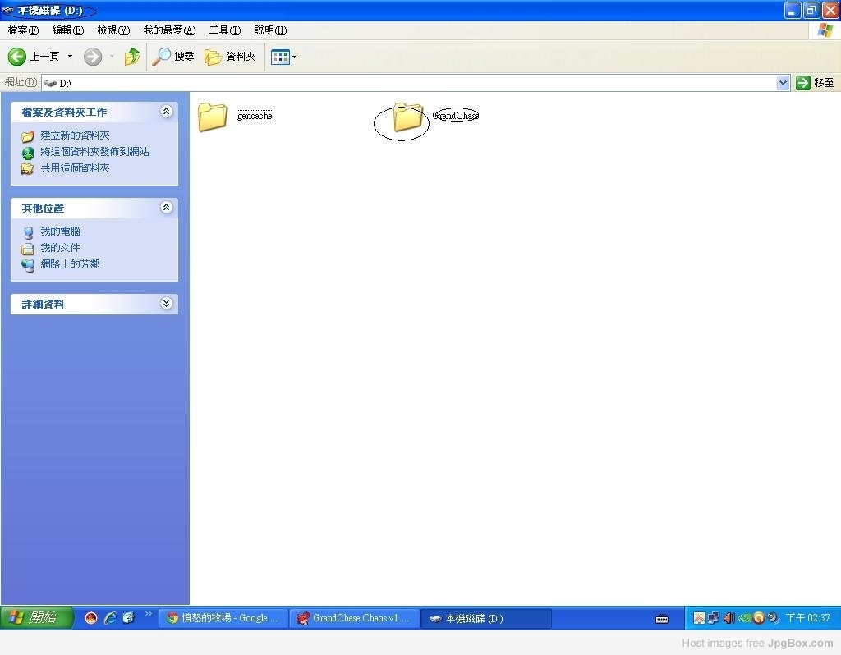Click the green Back arrow button
Screen dimensions: 841x655
17,57
